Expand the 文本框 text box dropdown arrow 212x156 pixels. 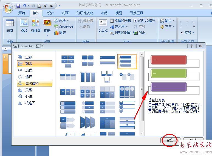click(x=103, y=35)
